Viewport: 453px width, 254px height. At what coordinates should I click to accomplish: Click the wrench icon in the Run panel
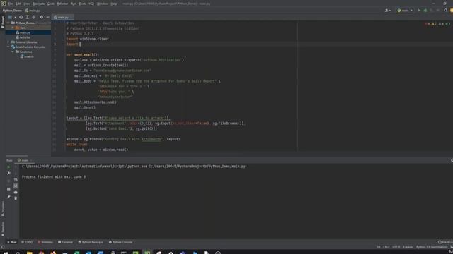(x=8, y=174)
